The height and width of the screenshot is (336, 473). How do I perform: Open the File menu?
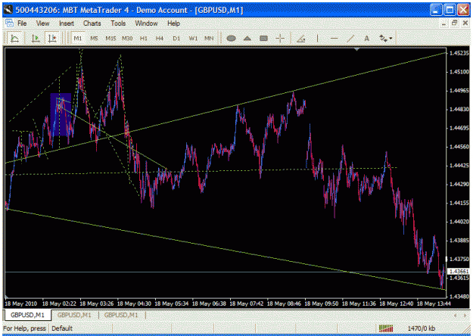click(22, 23)
